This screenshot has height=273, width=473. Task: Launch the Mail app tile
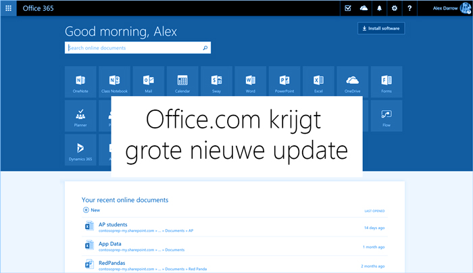point(149,82)
